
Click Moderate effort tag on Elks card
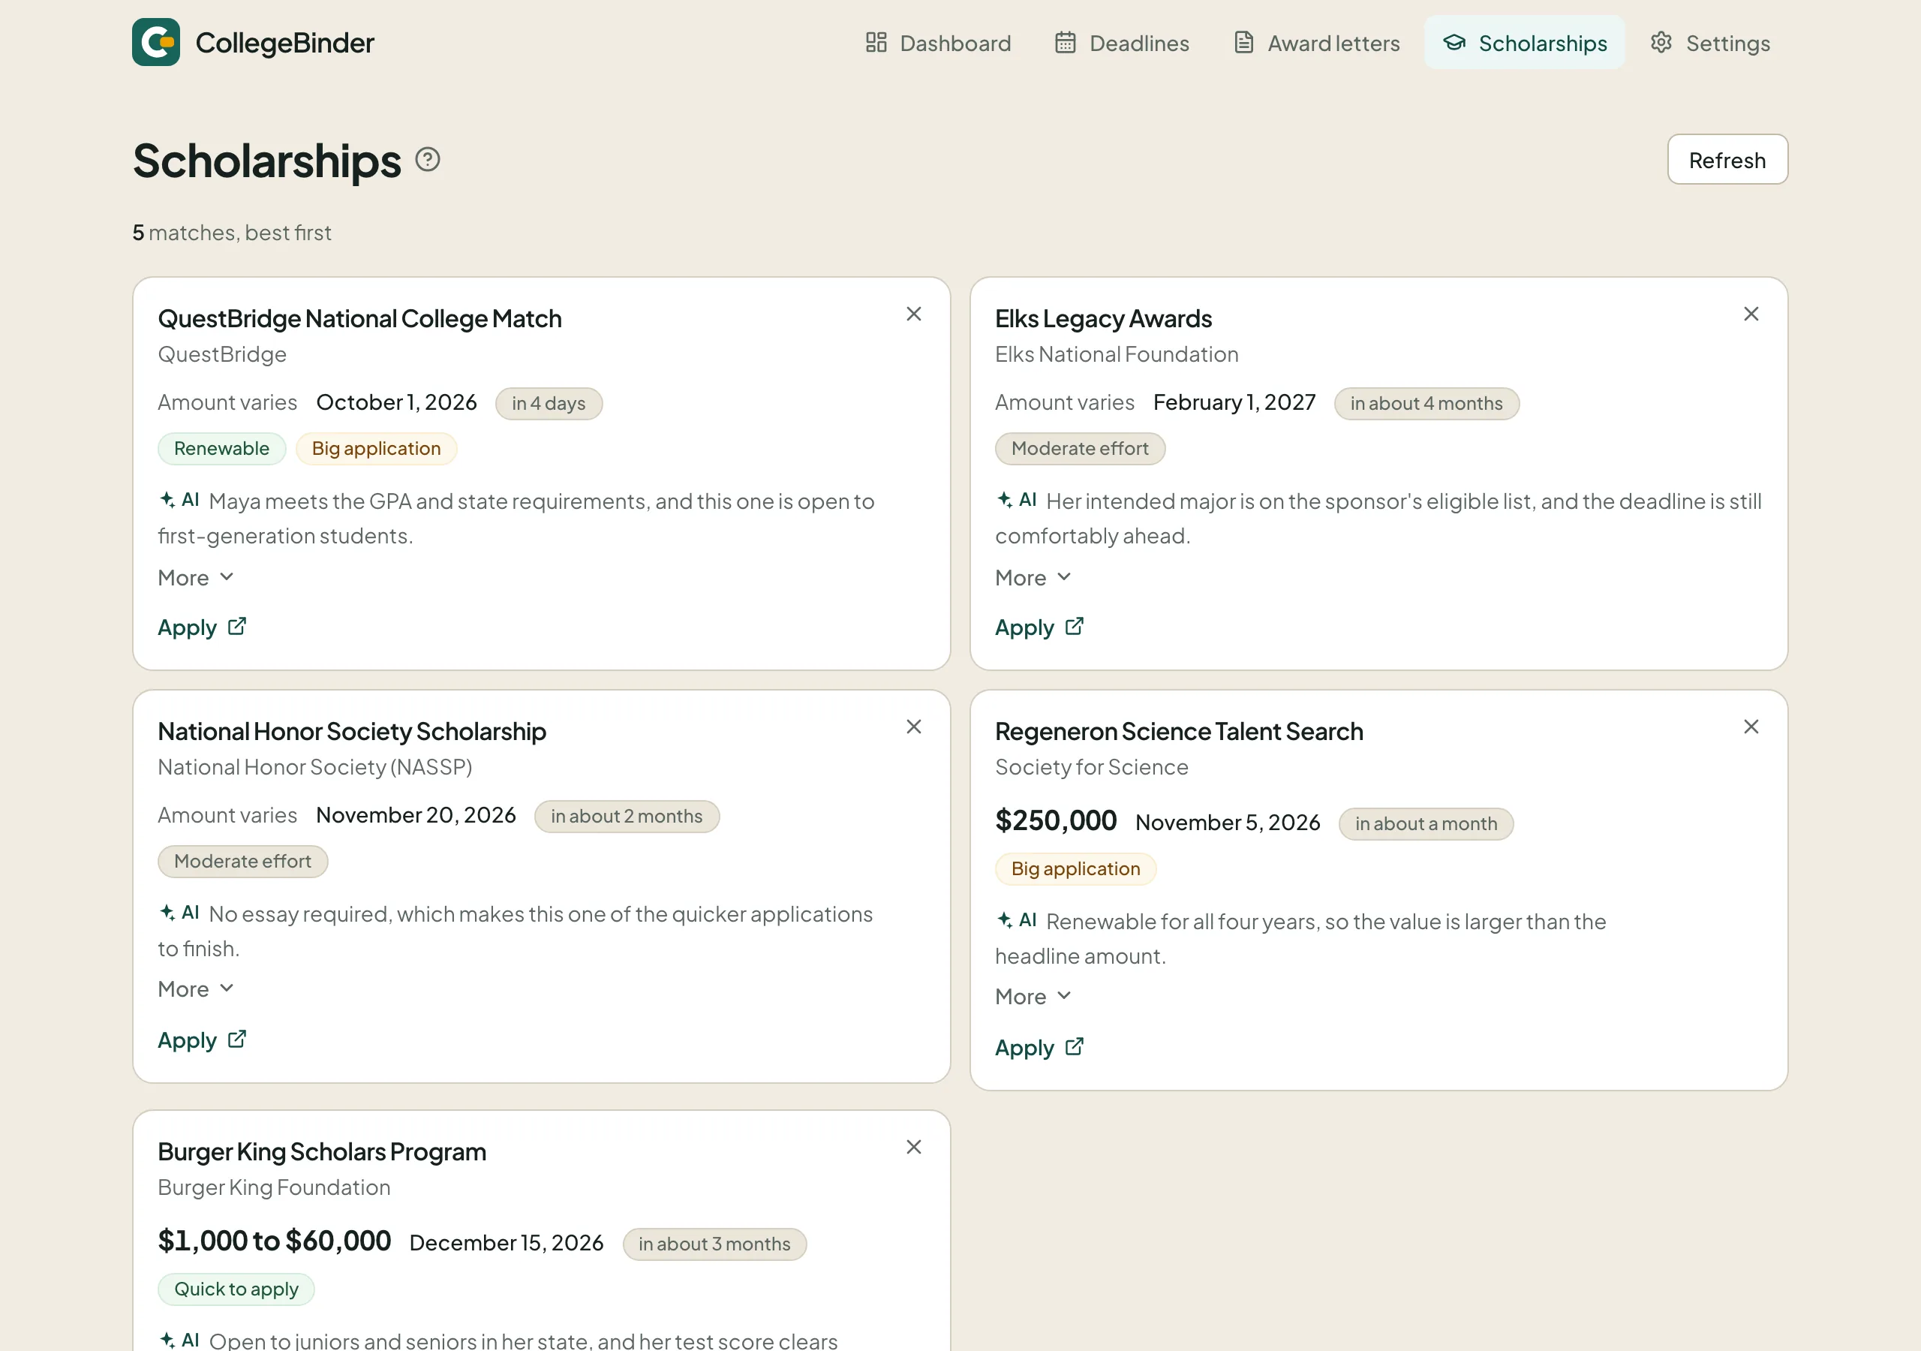(1080, 449)
